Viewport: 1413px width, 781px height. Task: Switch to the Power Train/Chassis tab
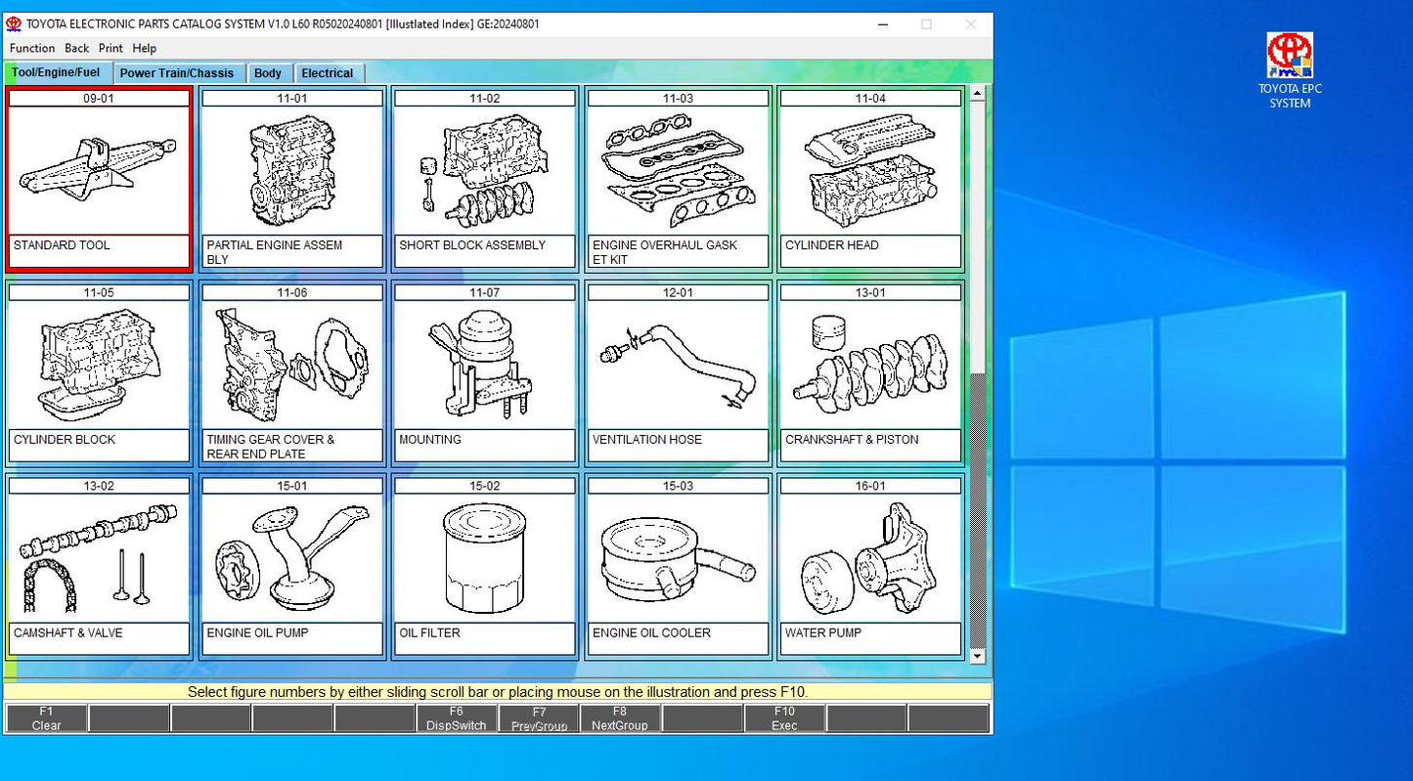pos(177,73)
